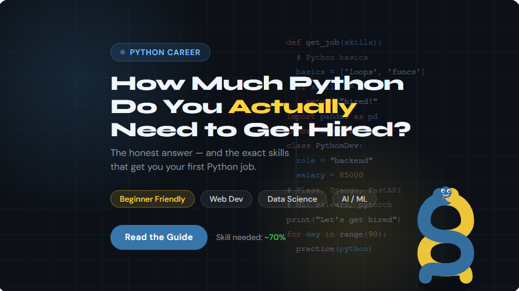Click code line "class PythonDev:"

[x=325, y=145]
